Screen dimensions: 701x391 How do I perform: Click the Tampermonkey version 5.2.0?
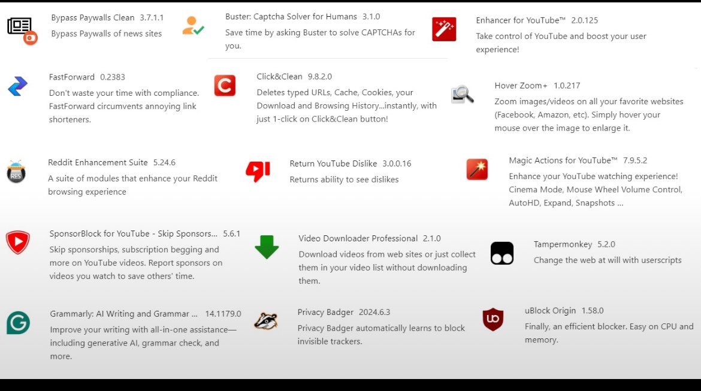click(606, 244)
